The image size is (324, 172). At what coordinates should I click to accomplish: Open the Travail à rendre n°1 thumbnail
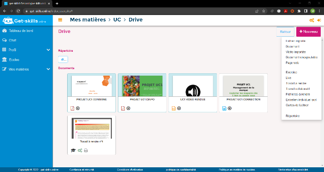92,128
